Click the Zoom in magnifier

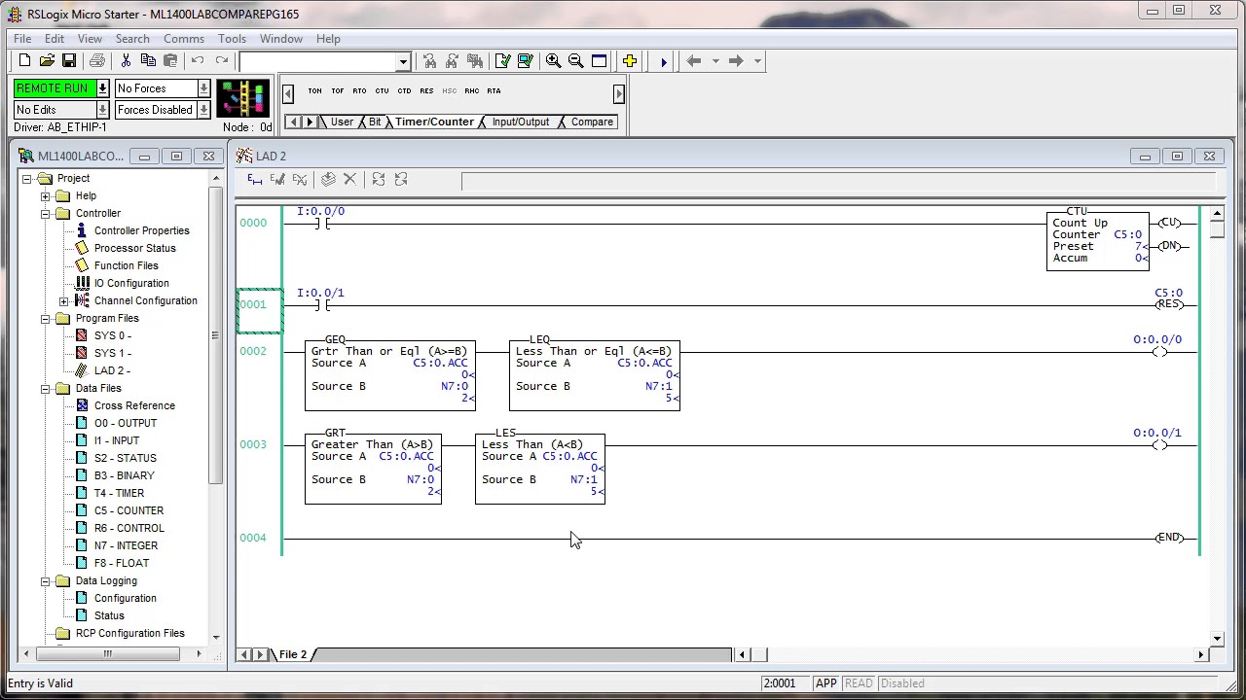pyautogui.click(x=554, y=61)
